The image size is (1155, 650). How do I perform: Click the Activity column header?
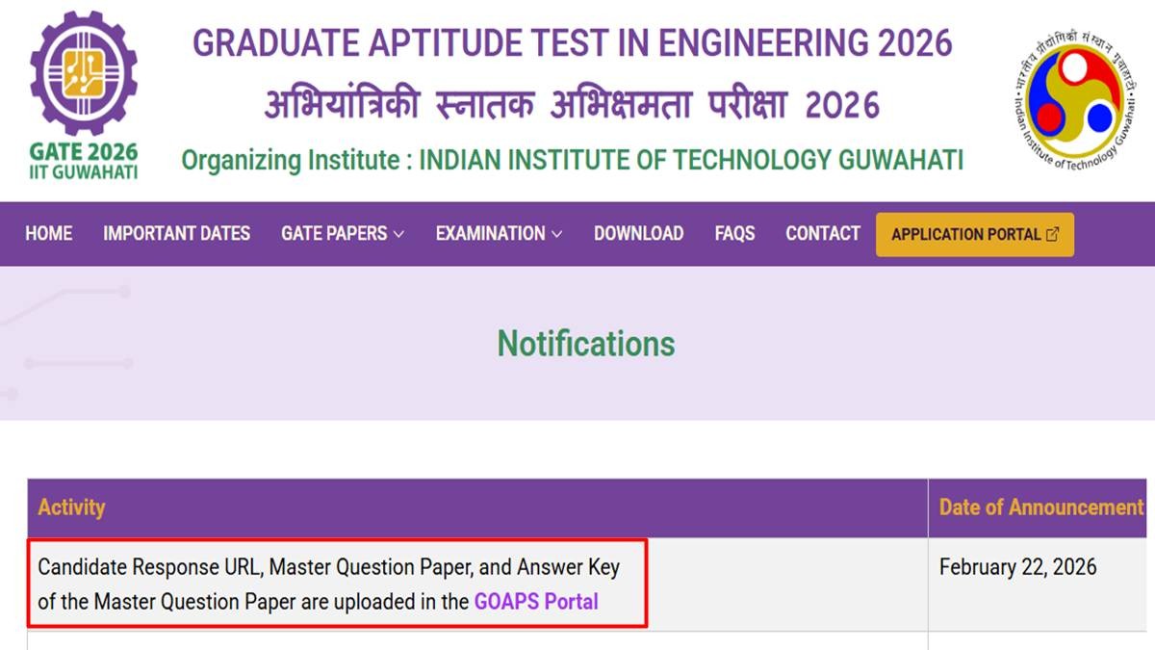[71, 507]
